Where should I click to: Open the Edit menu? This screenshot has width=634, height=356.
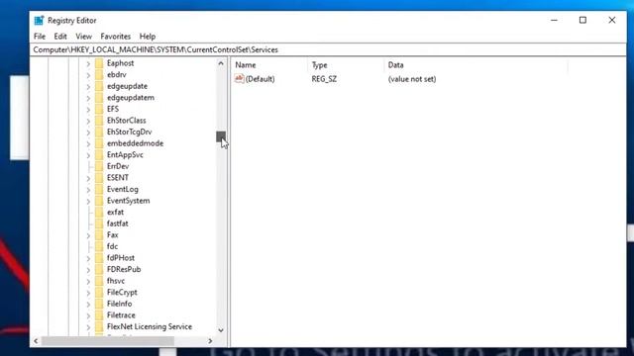point(60,37)
